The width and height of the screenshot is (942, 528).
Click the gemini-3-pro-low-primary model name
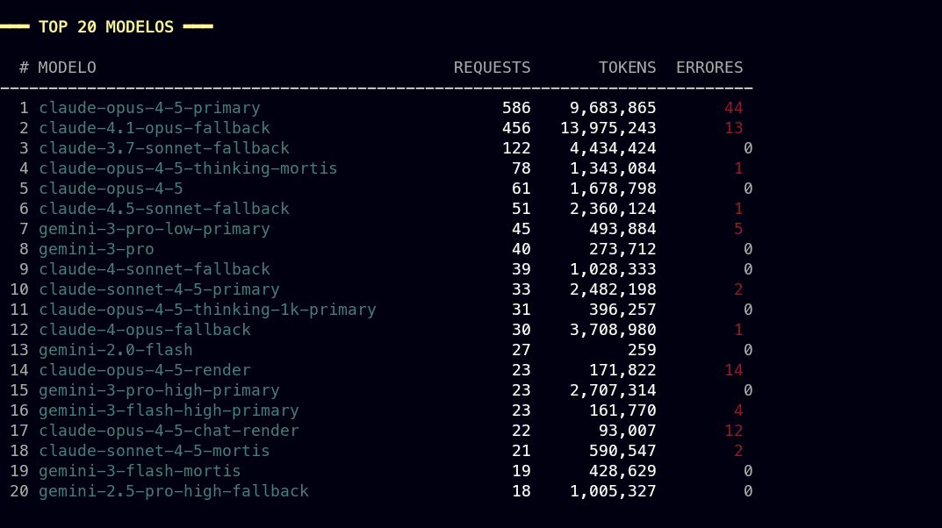155,229
